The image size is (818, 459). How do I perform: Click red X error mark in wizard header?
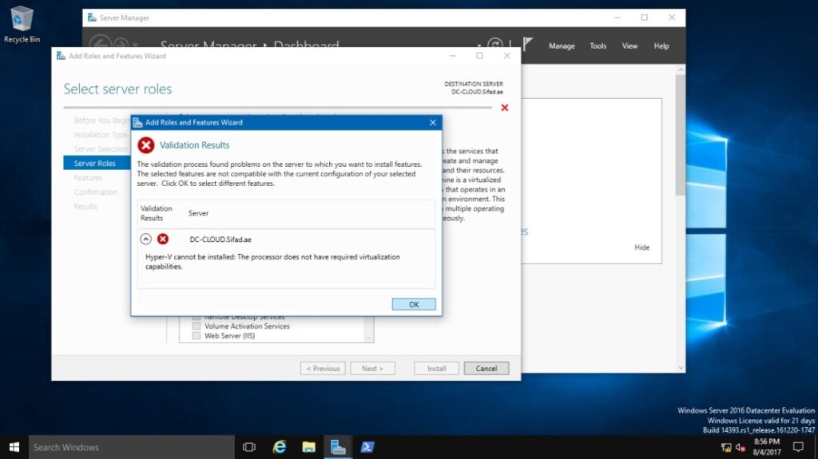(505, 108)
